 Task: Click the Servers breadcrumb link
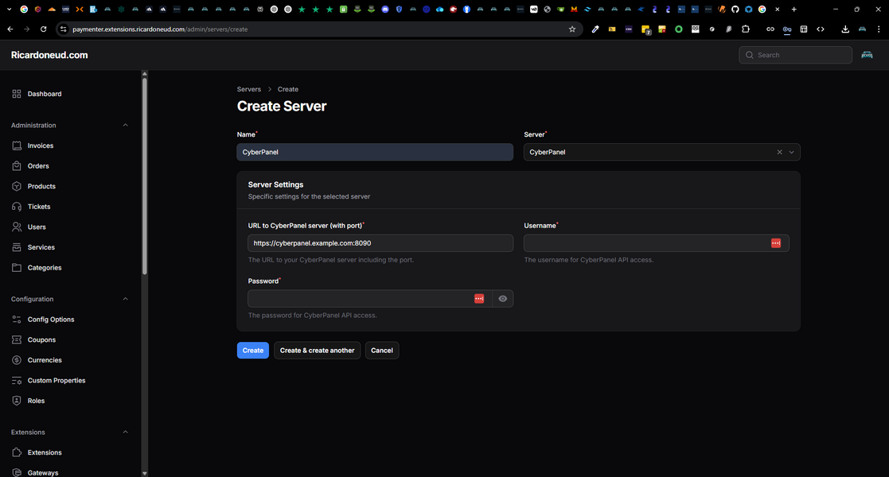(x=249, y=90)
